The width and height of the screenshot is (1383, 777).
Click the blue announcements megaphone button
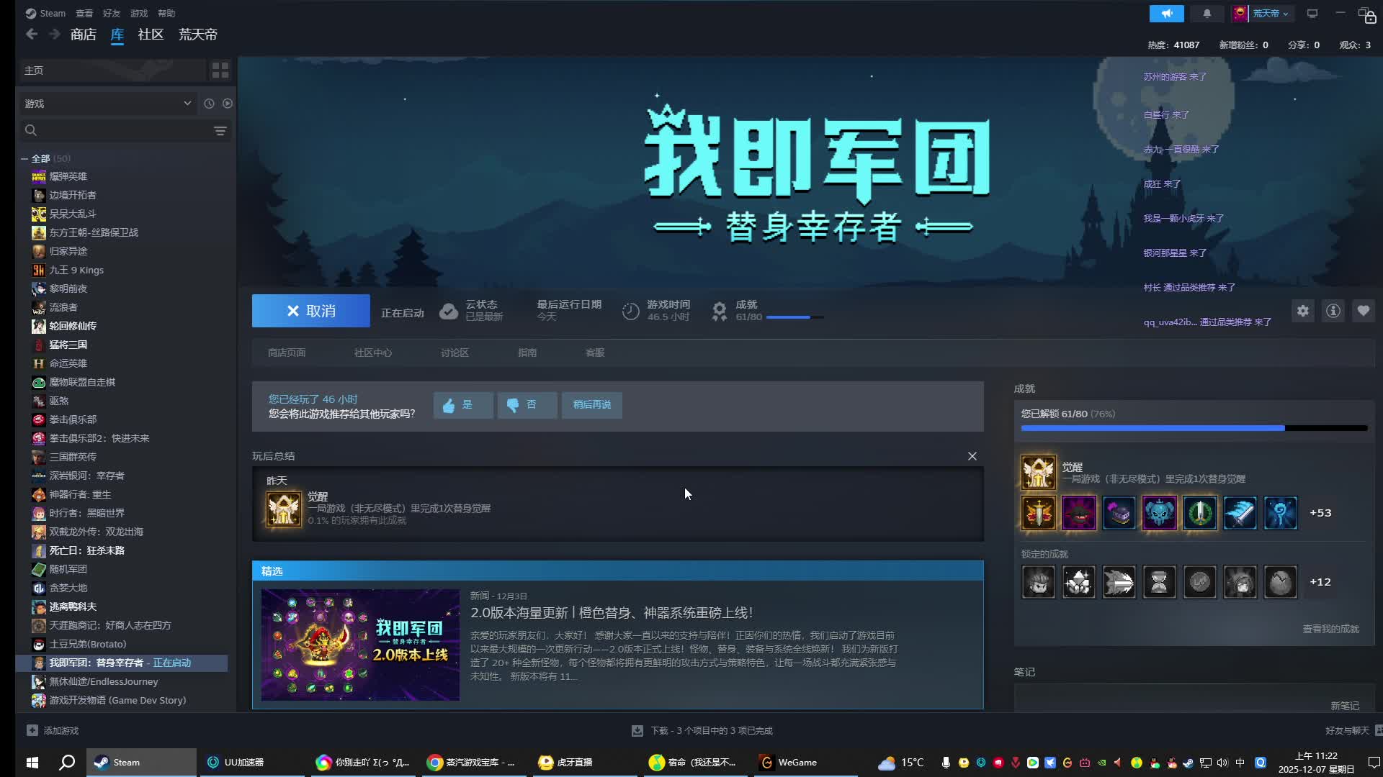tap(1166, 14)
